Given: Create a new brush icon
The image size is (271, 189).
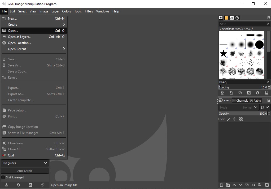Looking at the screenshot, I should [x=231, y=93].
